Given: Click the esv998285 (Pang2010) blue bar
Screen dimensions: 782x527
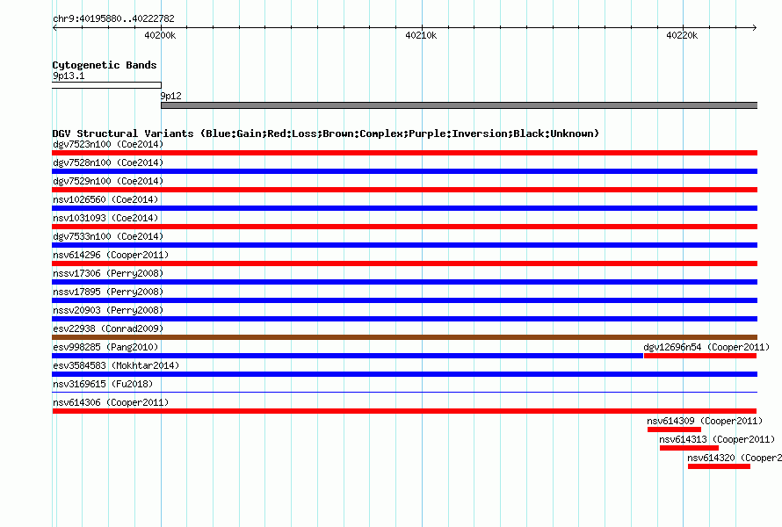Looking at the screenshot, I should (x=348, y=356).
